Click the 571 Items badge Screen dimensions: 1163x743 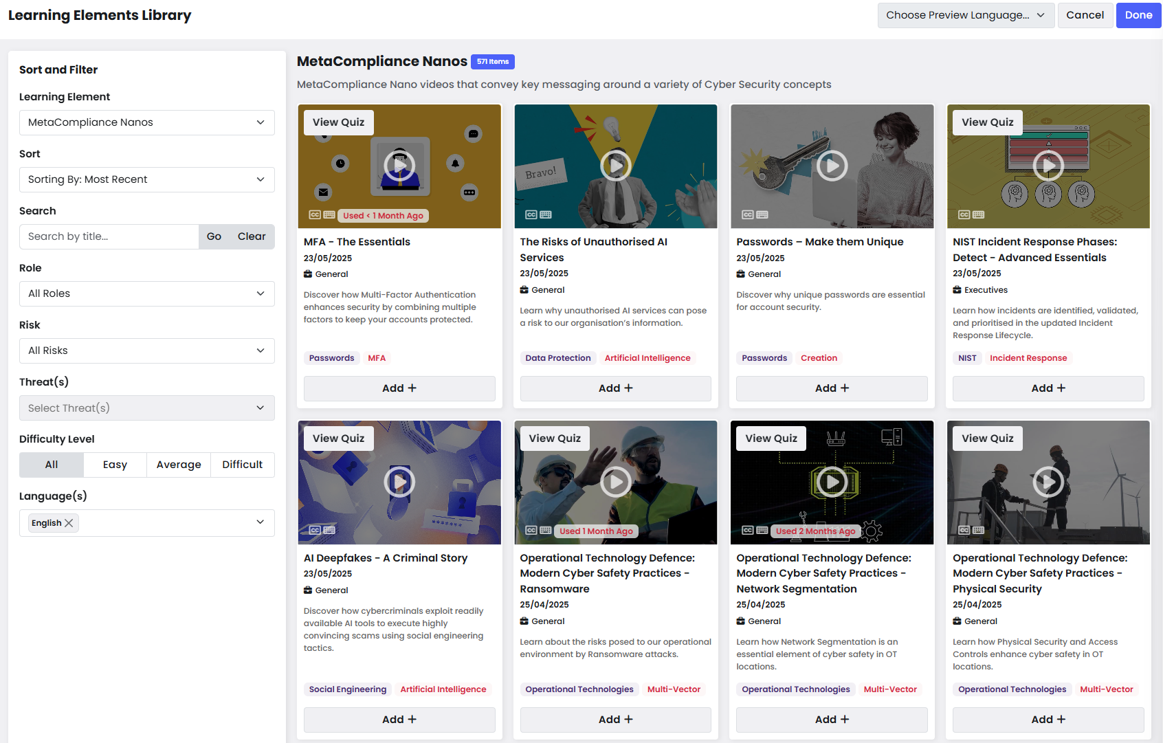point(493,62)
